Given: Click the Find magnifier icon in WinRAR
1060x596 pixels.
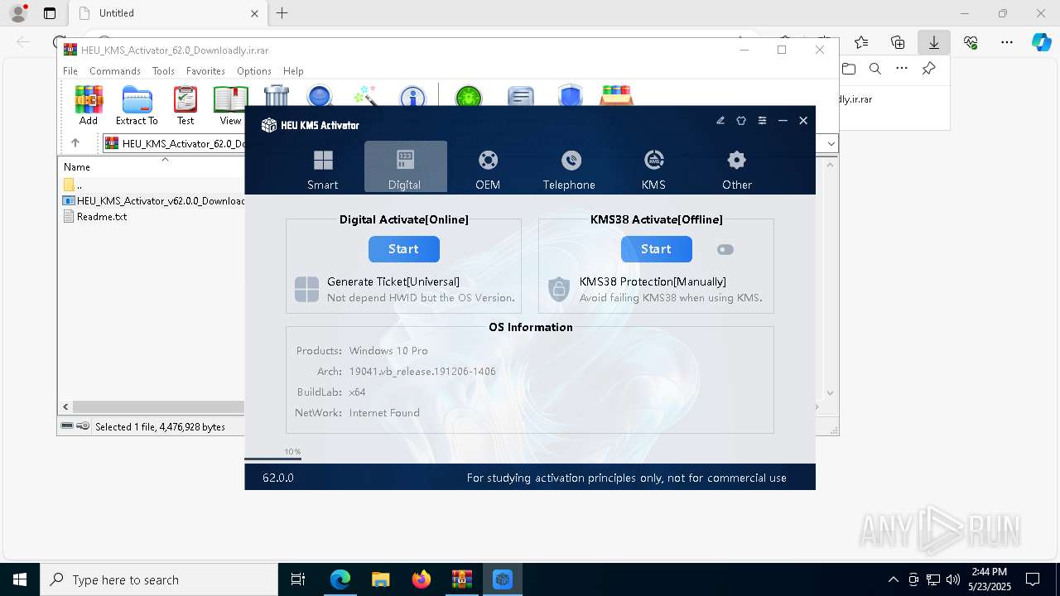Looking at the screenshot, I should [320, 96].
